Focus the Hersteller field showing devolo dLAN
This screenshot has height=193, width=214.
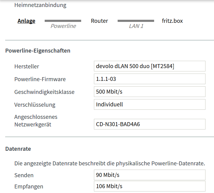[x=150, y=66]
